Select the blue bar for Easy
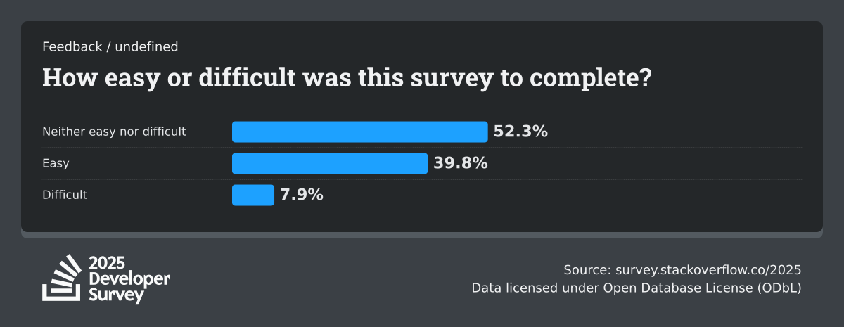Viewport: 844px width, 327px height. click(329, 163)
